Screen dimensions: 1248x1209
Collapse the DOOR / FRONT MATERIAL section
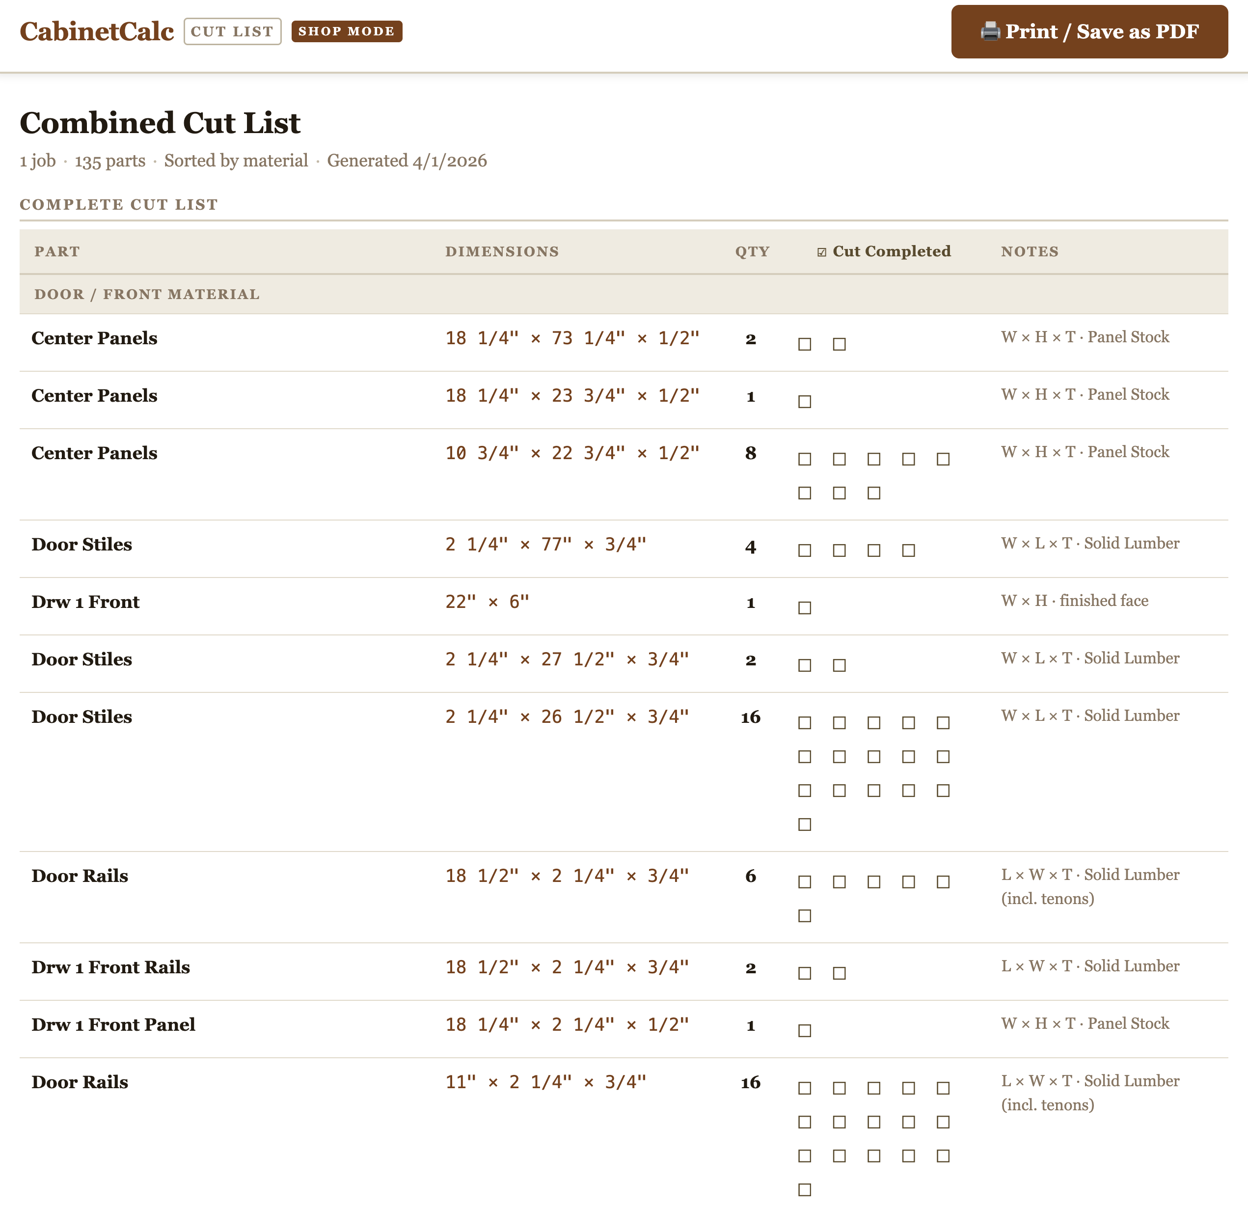(147, 294)
